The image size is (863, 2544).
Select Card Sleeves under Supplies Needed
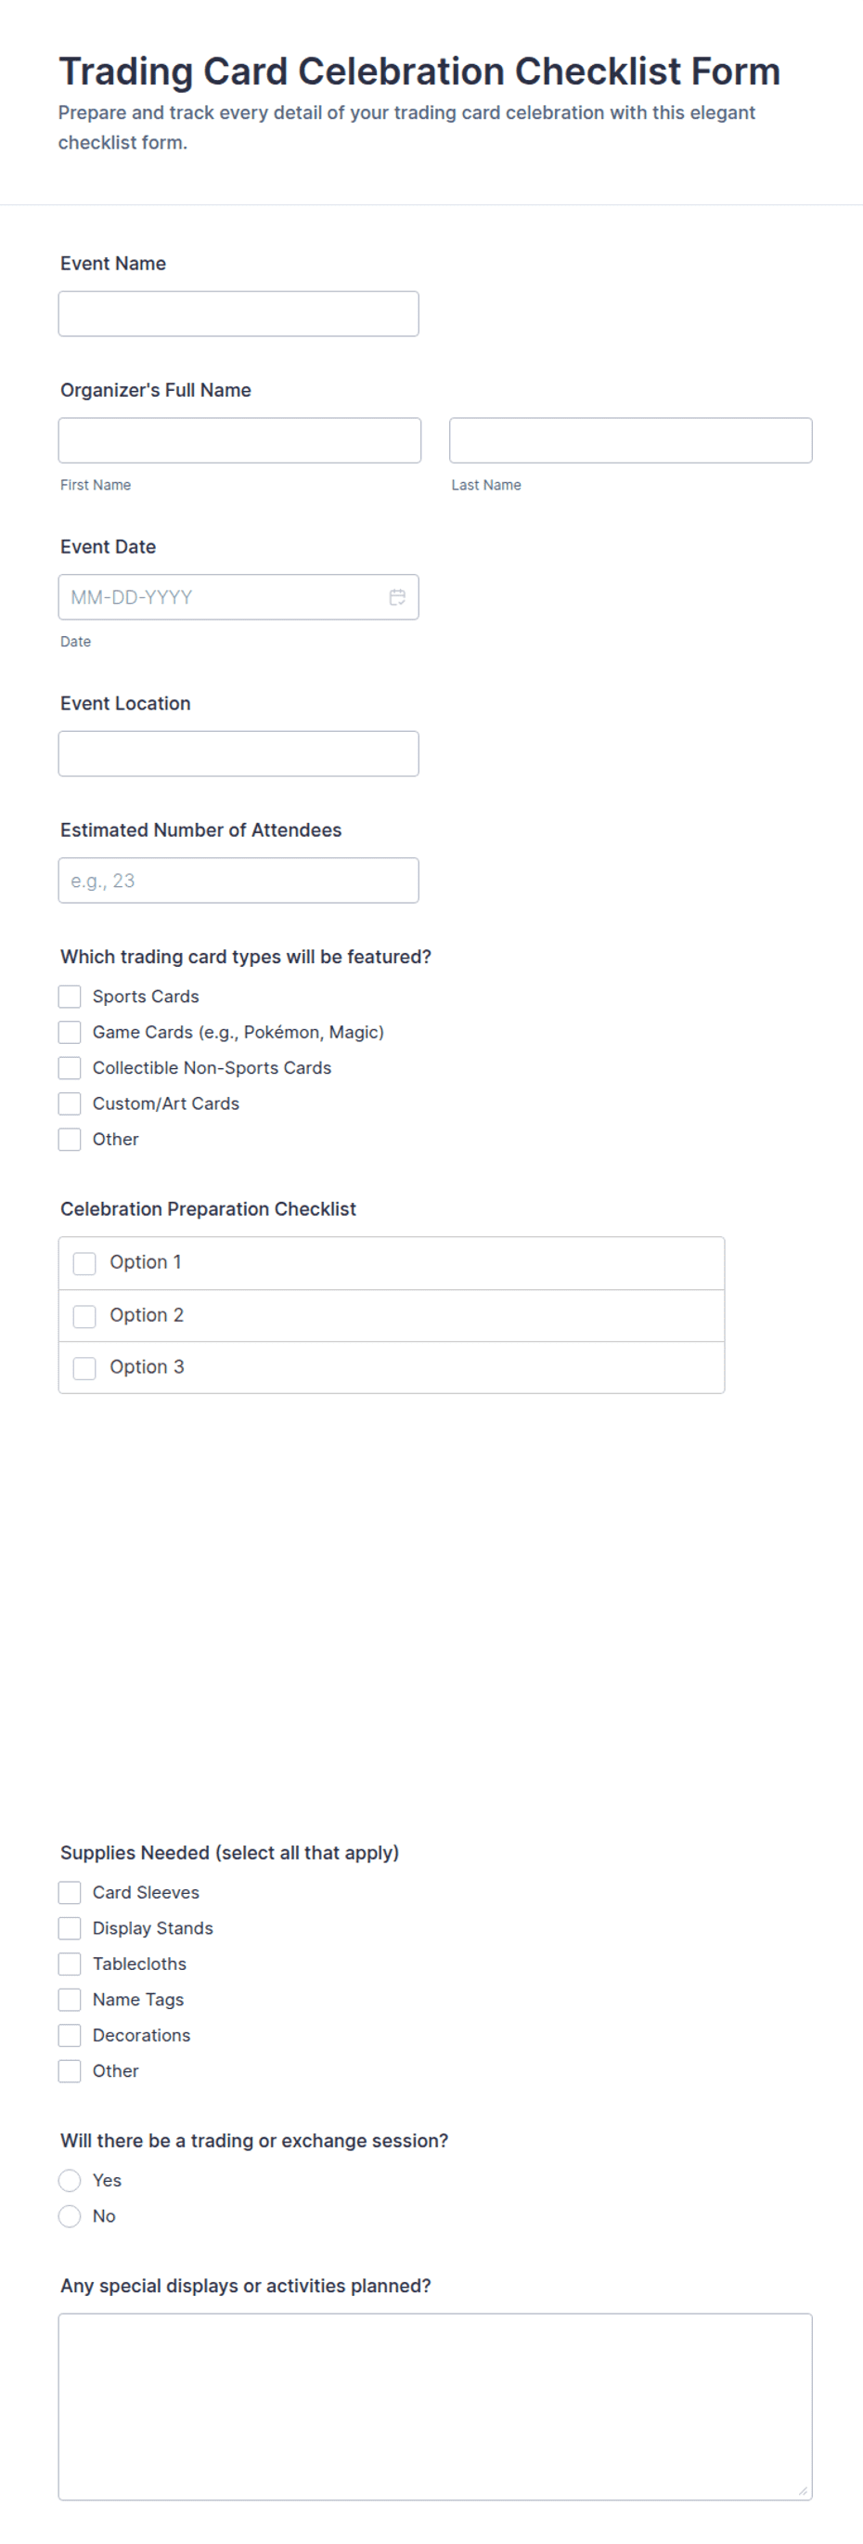69,1892
